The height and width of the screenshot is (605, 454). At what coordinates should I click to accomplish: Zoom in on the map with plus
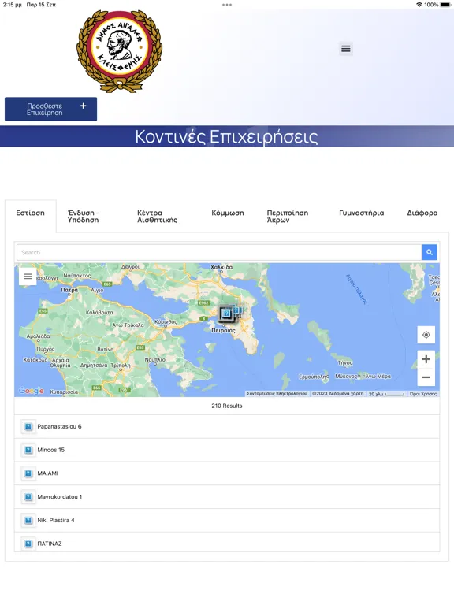pyautogui.click(x=426, y=359)
